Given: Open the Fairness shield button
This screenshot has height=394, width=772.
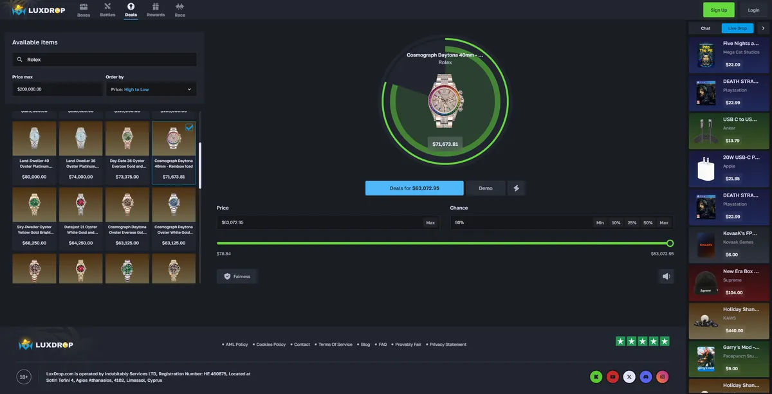Looking at the screenshot, I should pos(237,276).
